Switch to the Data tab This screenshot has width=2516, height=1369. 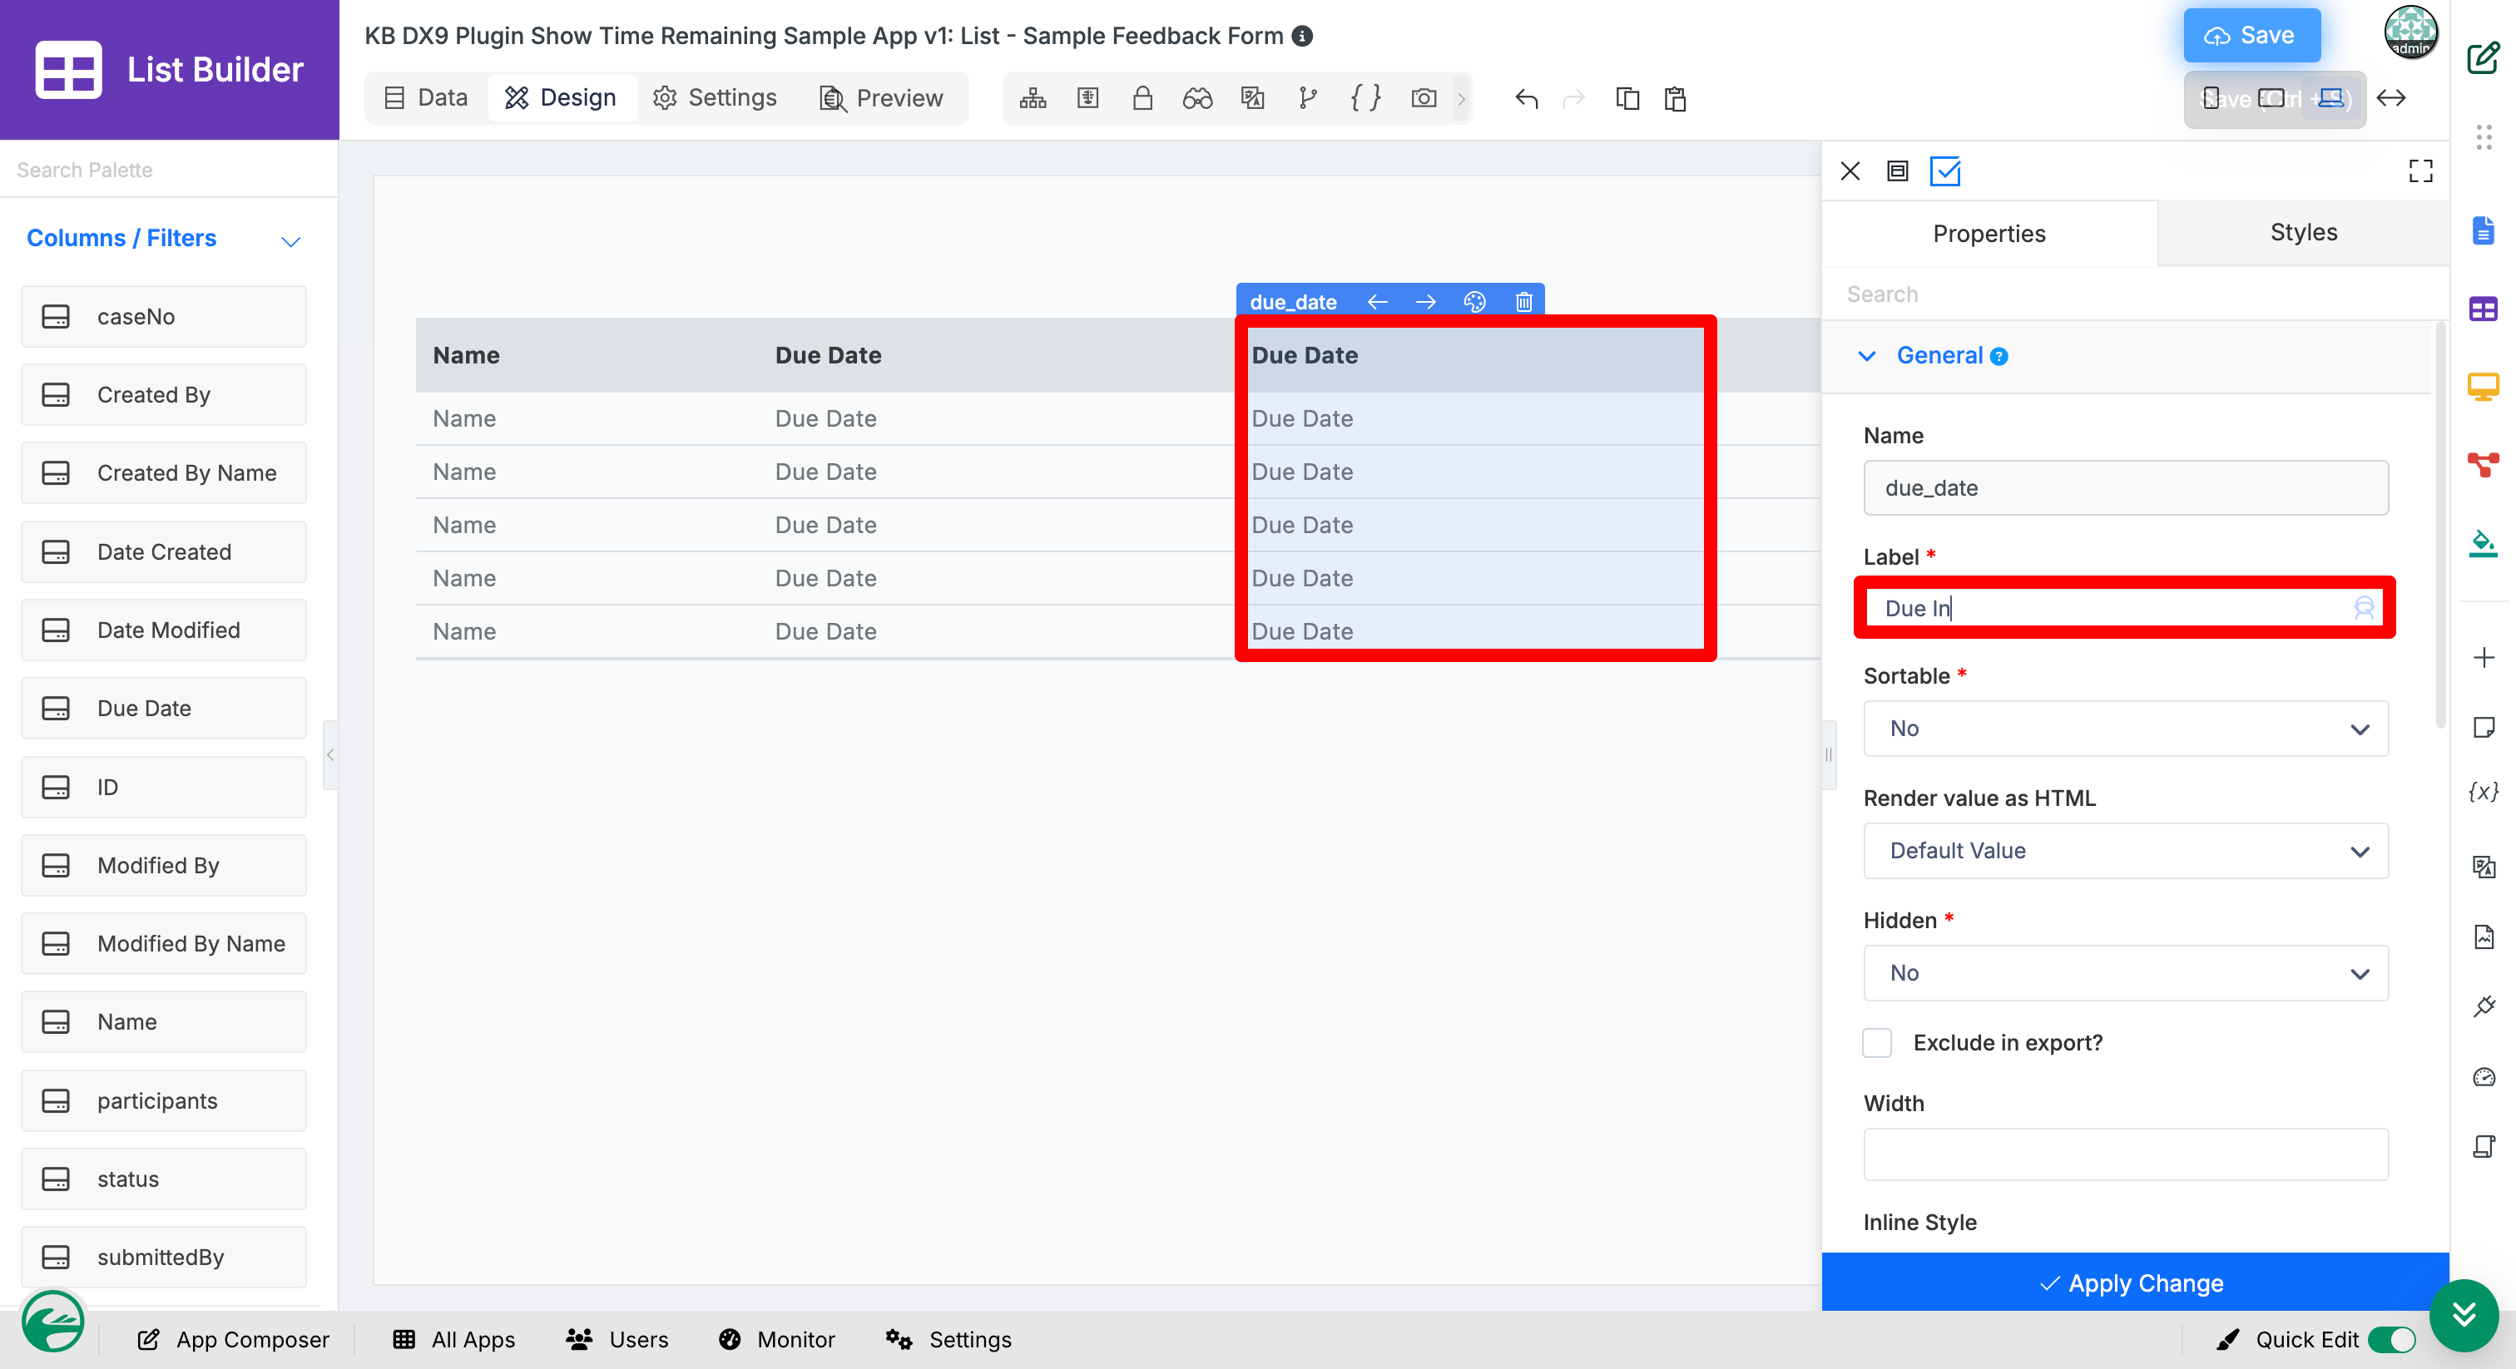(x=426, y=97)
